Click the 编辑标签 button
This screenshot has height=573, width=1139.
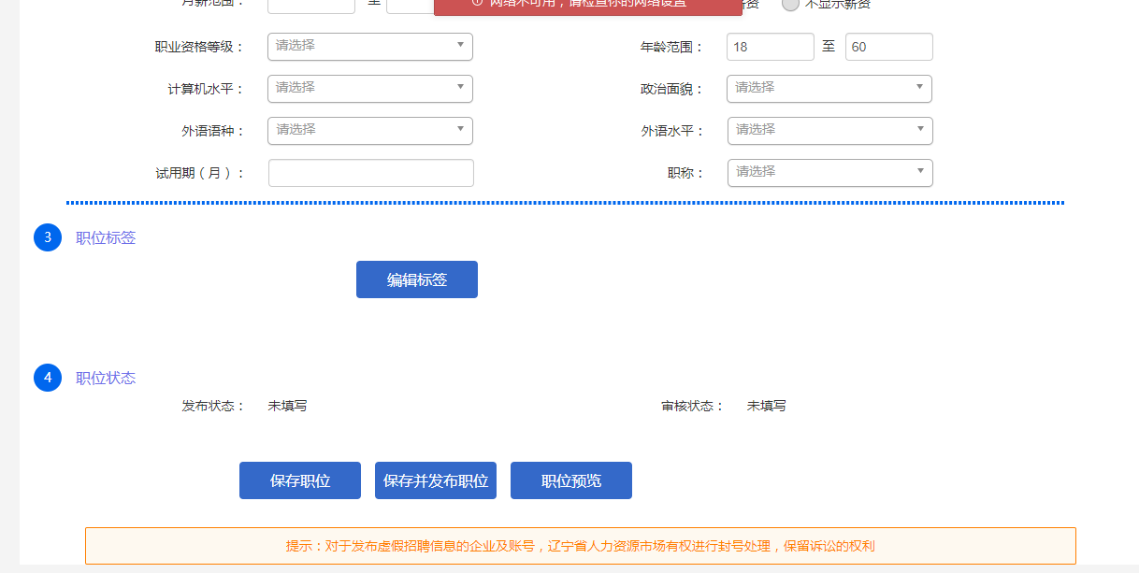416,279
